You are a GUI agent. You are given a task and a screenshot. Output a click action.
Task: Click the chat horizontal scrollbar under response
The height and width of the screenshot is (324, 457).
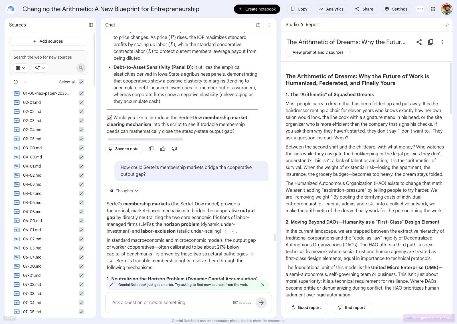pos(145,139)
